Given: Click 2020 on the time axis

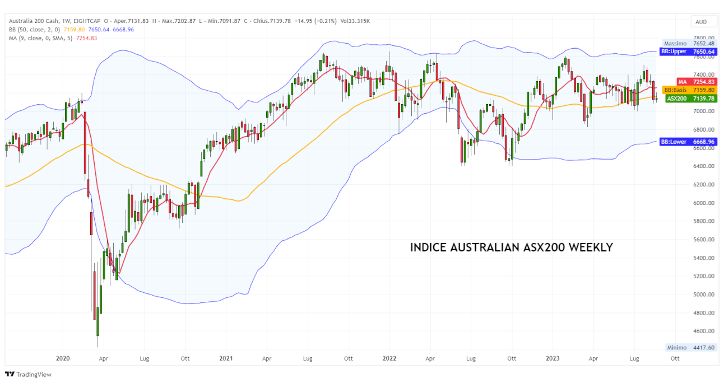Looking at the screenshot, I should [x=63, y=358].
